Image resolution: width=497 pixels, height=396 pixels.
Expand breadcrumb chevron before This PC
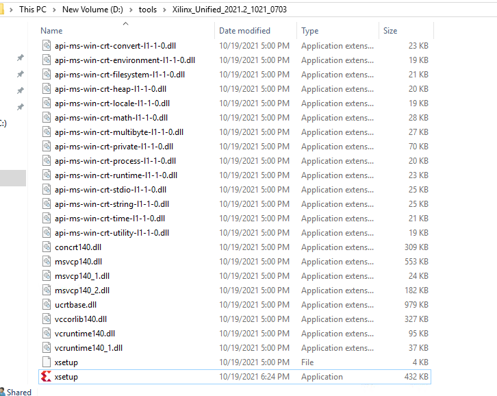coord(11,10)
